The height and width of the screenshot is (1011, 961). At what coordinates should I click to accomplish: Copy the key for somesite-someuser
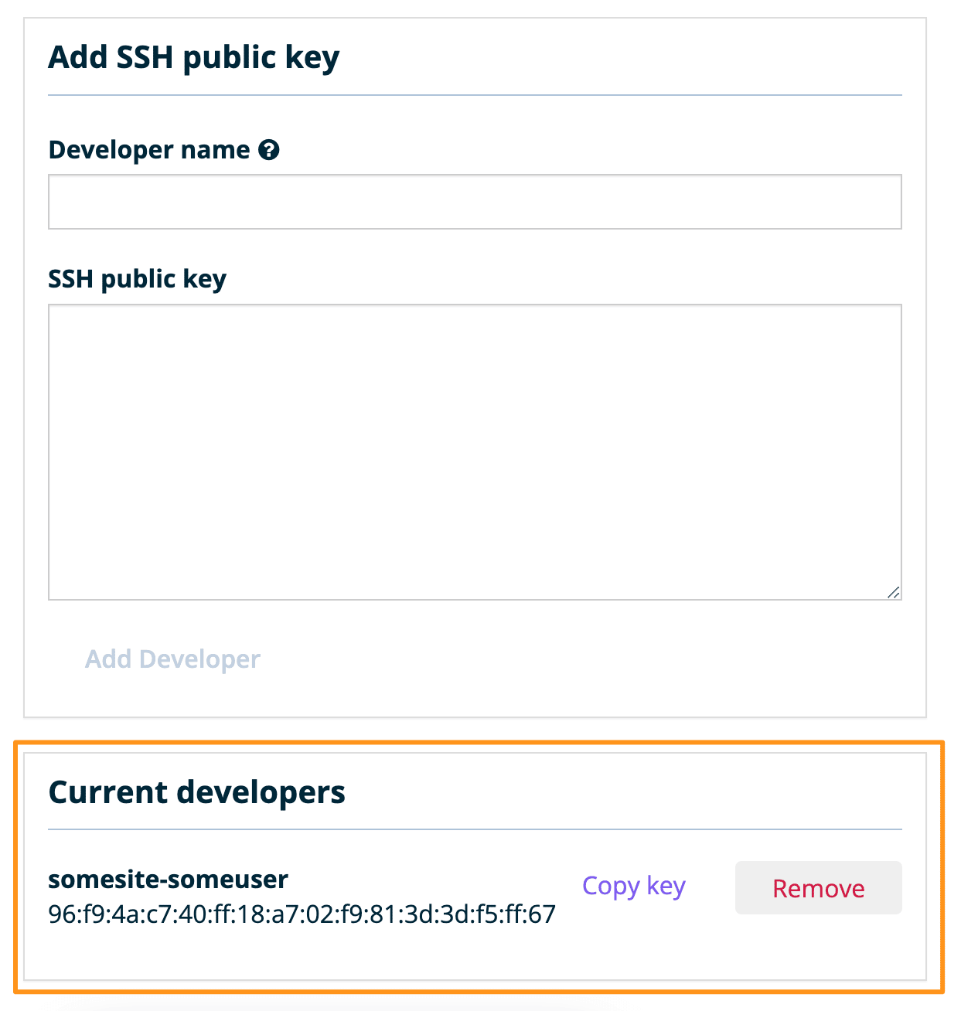tap(633, 886)
